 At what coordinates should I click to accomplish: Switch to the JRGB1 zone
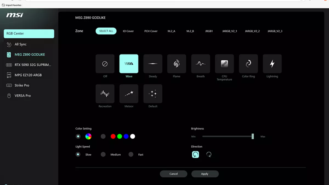tap(209, 31)
